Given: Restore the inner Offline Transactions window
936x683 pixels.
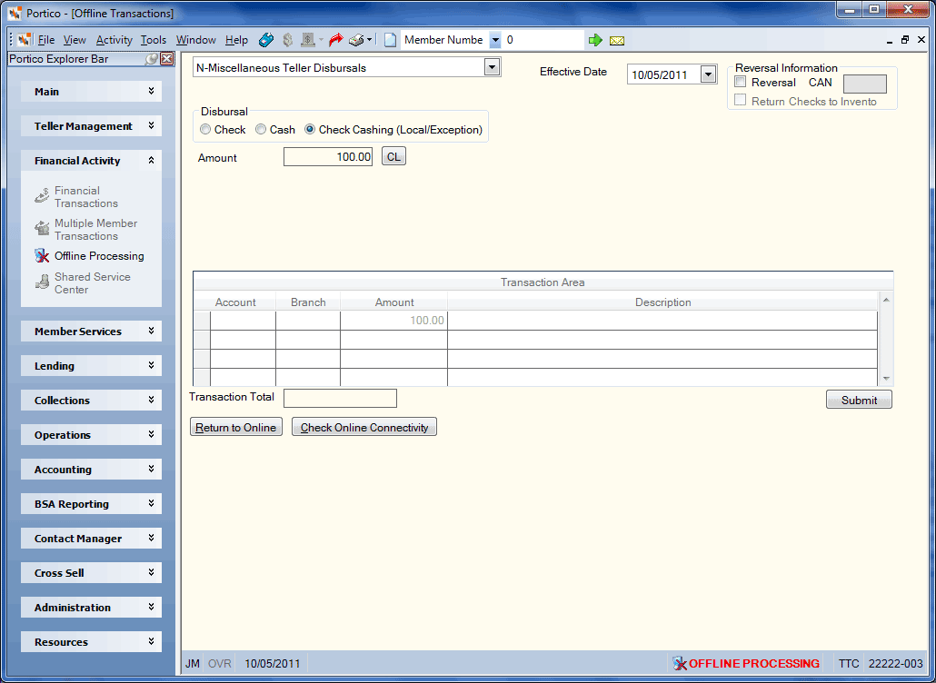Looking at the screenshot, I should click(x=905, y=40).
